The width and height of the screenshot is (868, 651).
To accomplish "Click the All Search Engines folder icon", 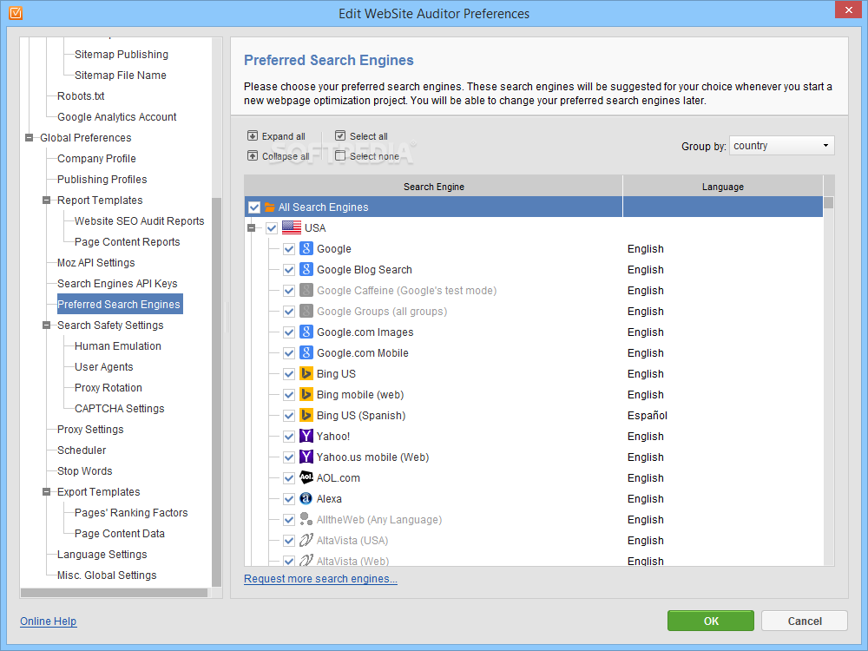I will [270, 207].
